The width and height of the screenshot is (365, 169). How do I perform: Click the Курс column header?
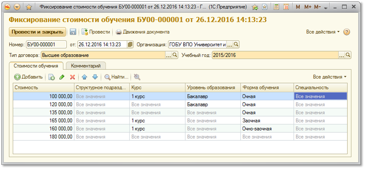tap(157, 88)
